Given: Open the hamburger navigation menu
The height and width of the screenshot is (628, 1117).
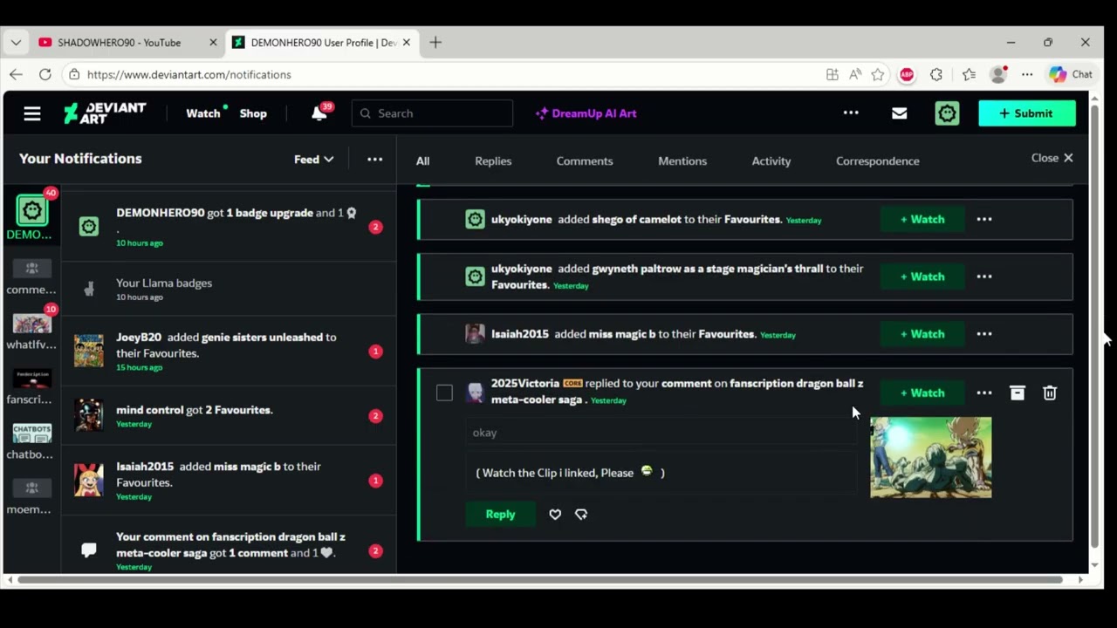Looking at the screenshot, I should (x=32, y=113).
